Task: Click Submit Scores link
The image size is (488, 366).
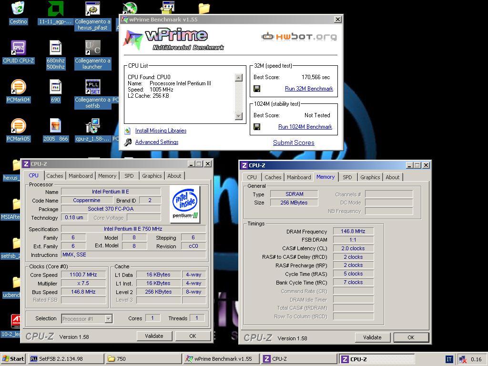Action: tap(294, 142)
